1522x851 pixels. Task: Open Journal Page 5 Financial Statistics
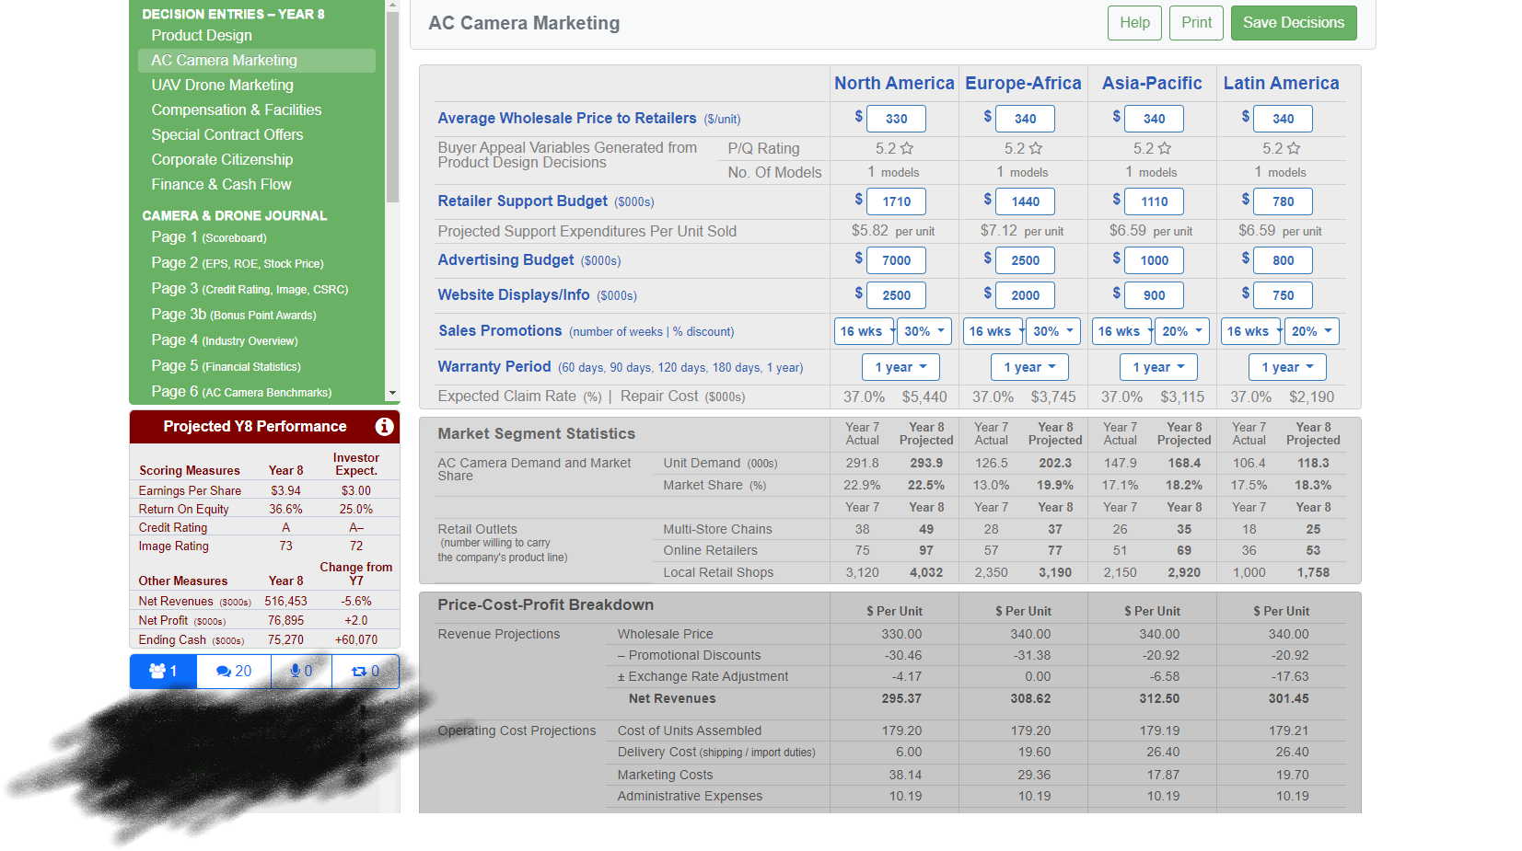click(226, 366)
